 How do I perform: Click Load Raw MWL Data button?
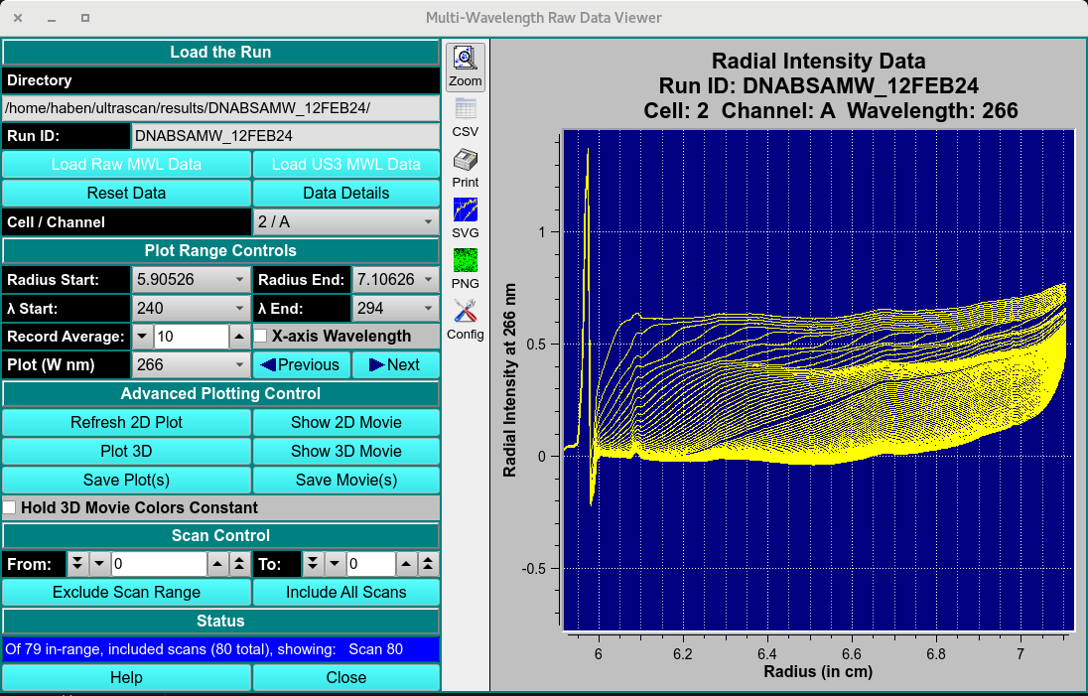[x=126, y=165]
